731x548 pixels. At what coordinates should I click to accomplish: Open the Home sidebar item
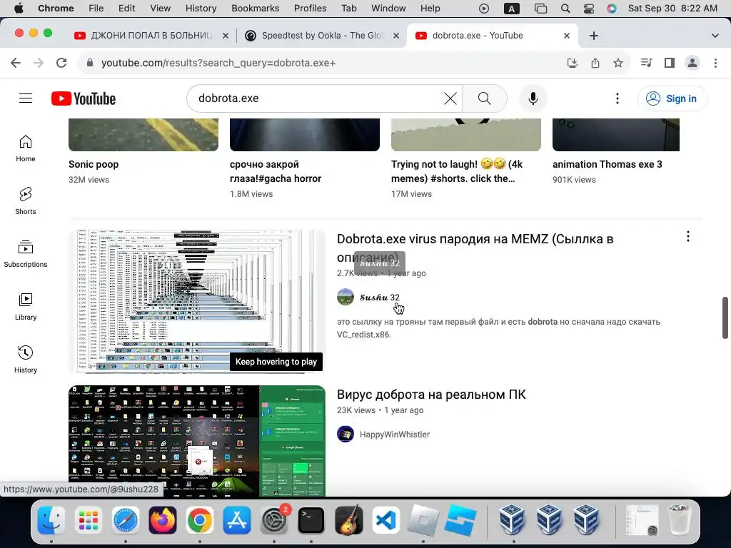coord(26,148)
